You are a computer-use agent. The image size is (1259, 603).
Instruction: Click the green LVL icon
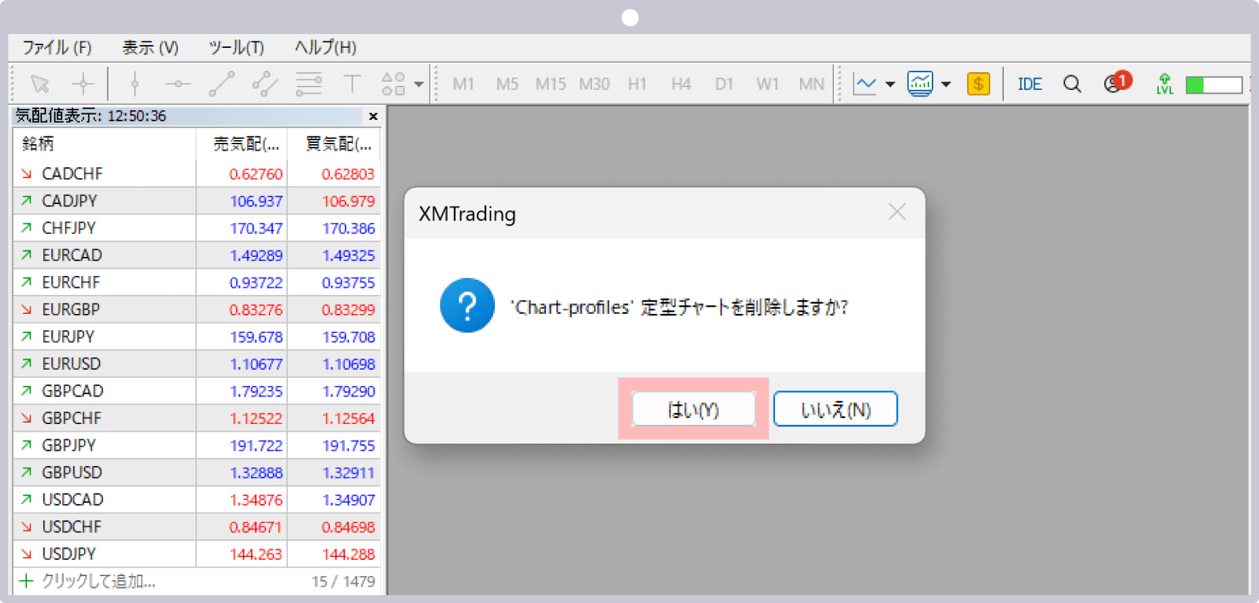pyautogui.click(x=1165, y=84)
